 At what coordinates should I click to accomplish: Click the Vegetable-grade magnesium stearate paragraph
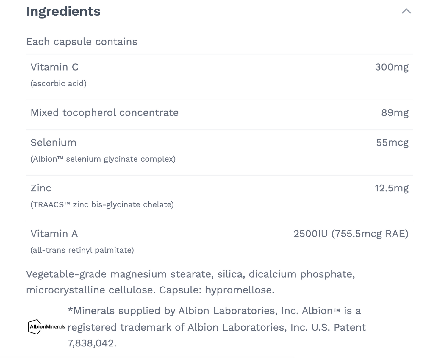tap(190, 282)
